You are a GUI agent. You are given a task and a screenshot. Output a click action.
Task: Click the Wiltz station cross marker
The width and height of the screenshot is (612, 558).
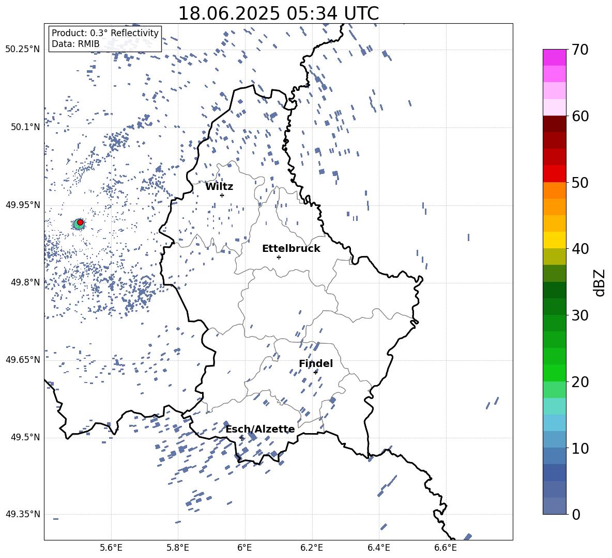[x=222, y=195]
